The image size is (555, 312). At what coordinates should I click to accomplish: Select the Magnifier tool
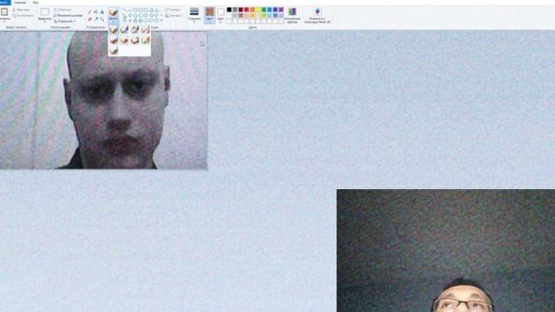[x=102, y=19]
